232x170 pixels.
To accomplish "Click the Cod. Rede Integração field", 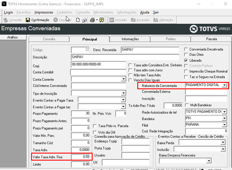I will click(x=206, y=131).
